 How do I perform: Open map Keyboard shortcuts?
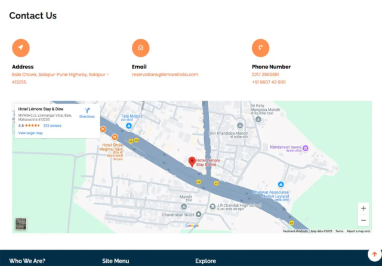point(295,231)
